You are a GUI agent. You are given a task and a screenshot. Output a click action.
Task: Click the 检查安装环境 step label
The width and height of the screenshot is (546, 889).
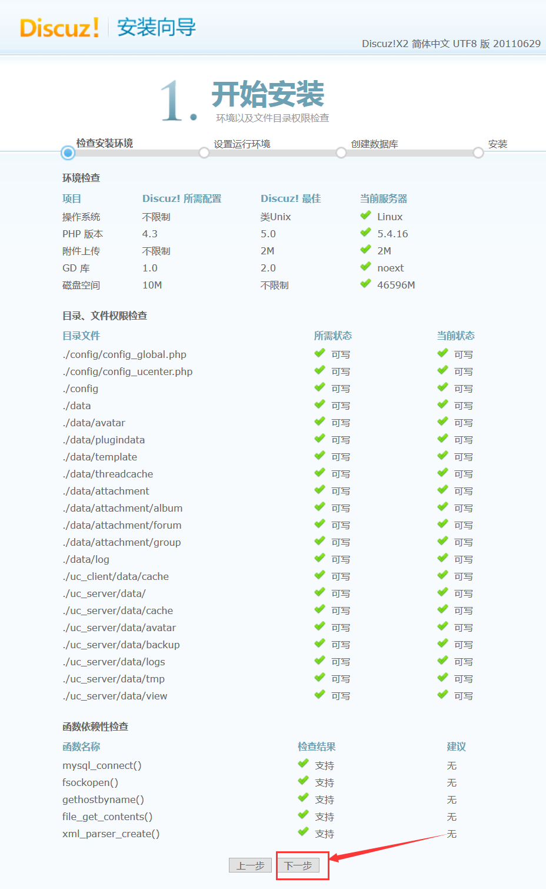click(105, 143)
